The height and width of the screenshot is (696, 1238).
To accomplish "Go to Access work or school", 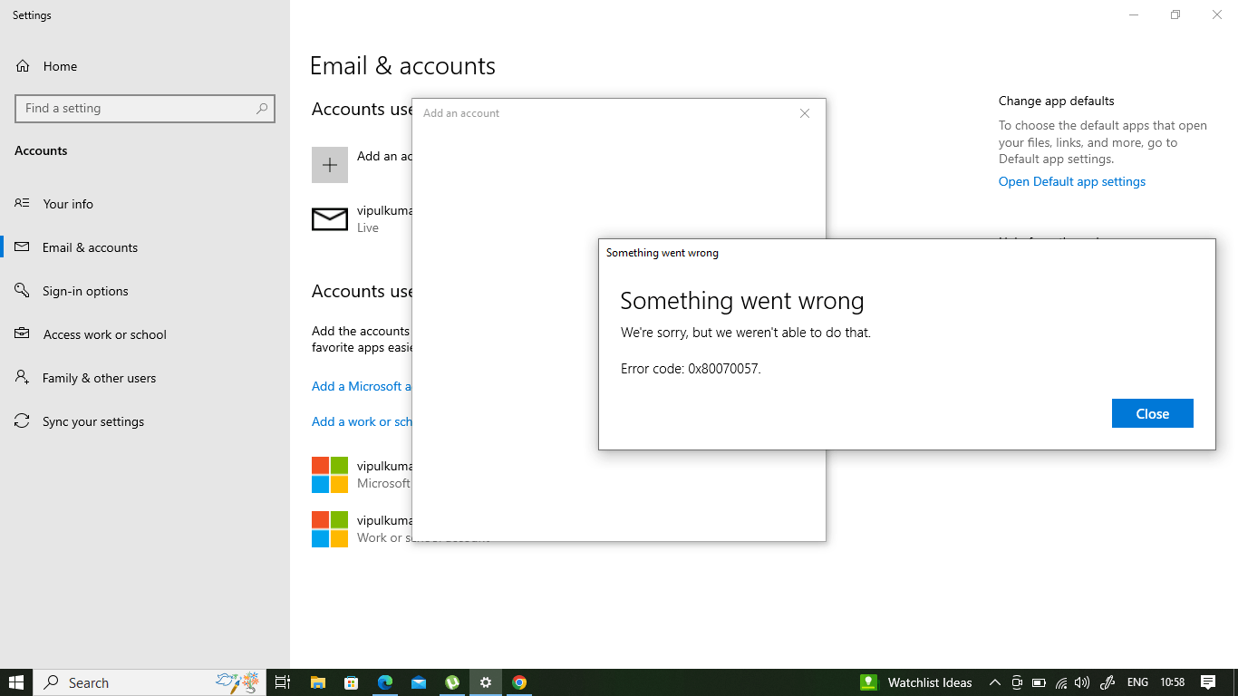I will pyautogui.click(x=104, y=334).
